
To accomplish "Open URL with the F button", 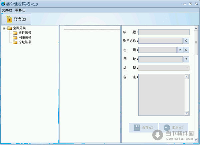I will click(186, 59).
